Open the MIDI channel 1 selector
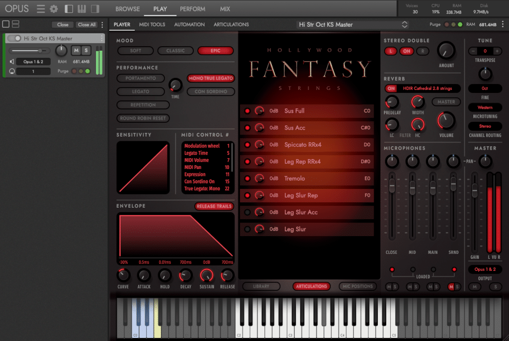This screenshot has width=509, height=341. coord(33,72)
